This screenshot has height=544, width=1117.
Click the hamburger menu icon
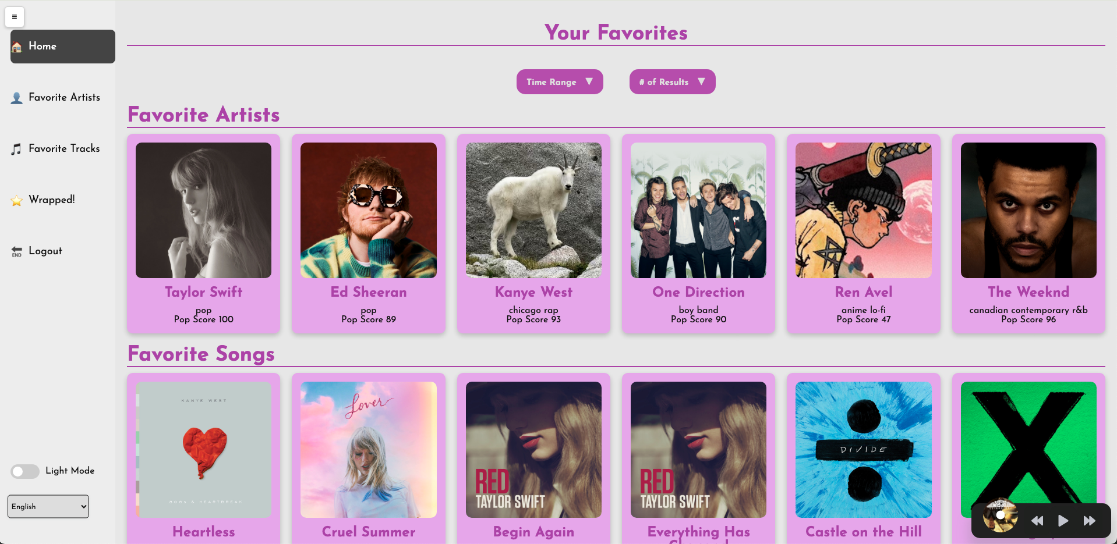pos(15,17)
